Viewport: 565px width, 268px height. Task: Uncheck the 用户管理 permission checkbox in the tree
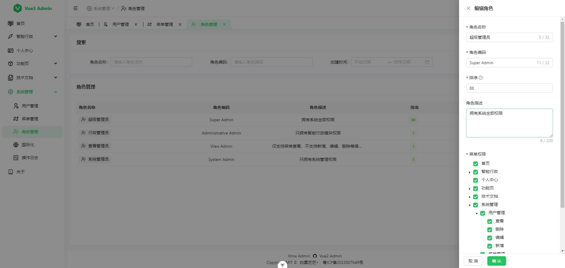483,213
